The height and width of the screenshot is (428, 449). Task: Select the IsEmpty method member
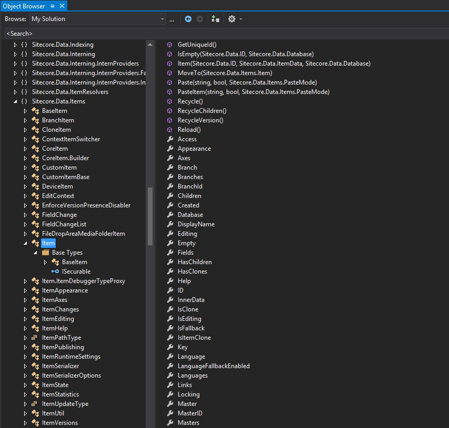coord(246,54)
